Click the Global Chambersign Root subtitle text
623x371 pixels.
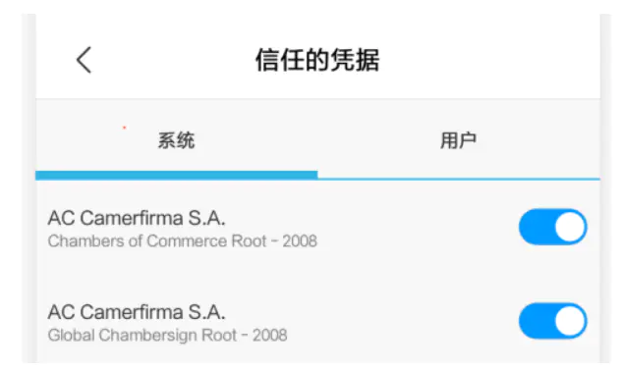click(167, 336)
